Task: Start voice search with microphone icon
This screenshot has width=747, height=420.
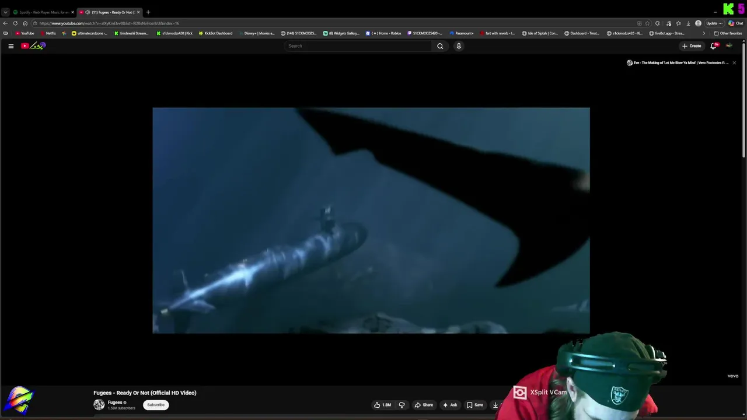Action: pos(459,46)
